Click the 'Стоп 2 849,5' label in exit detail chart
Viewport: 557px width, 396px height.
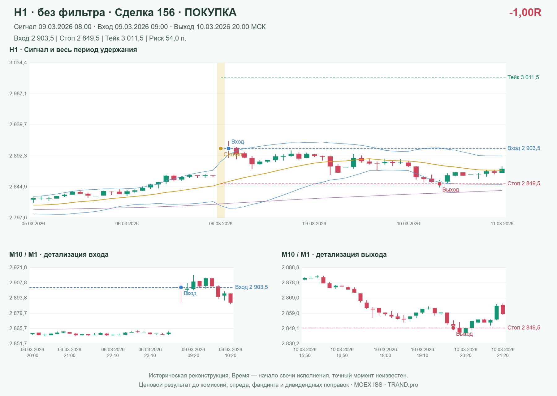click(524, 328)
